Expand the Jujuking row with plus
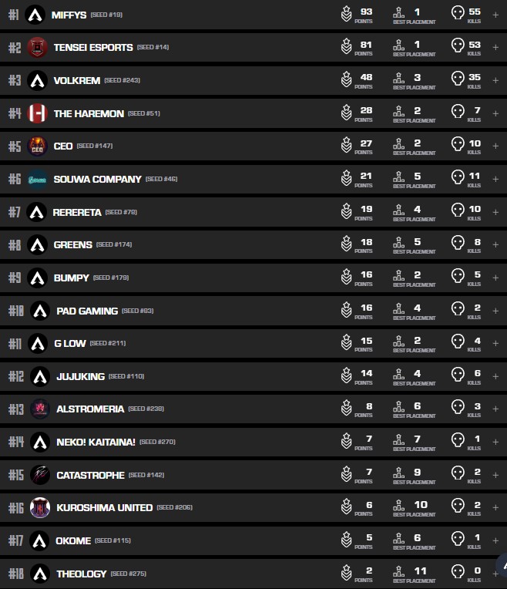The image size is (507, 589). (495, 376)
